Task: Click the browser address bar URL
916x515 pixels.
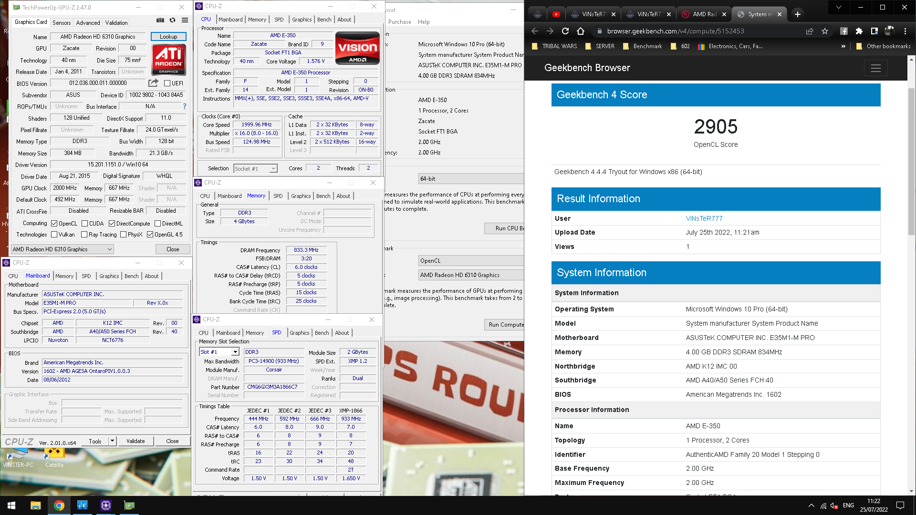Action: [x=675, y=31]
